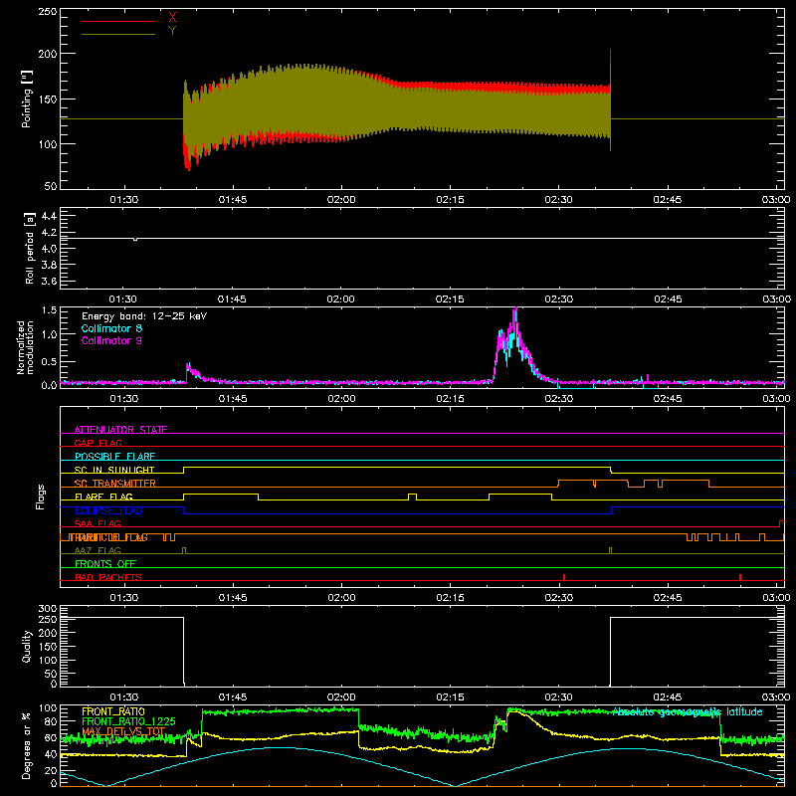Click the BAD_PACKETS red spike near 02:55
The height and width of the screenshot is (796, 796).
[x=740, y=577]
